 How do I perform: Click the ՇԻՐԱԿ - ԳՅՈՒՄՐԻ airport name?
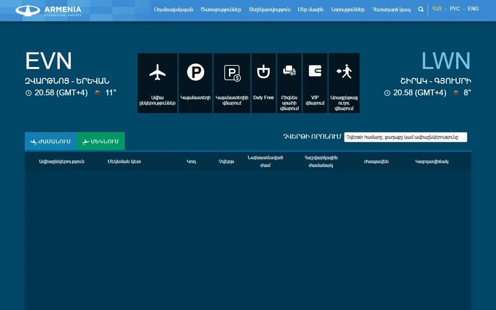[436, 81]
